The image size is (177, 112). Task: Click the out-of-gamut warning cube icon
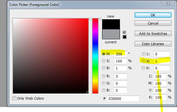(x=124, y=32)
